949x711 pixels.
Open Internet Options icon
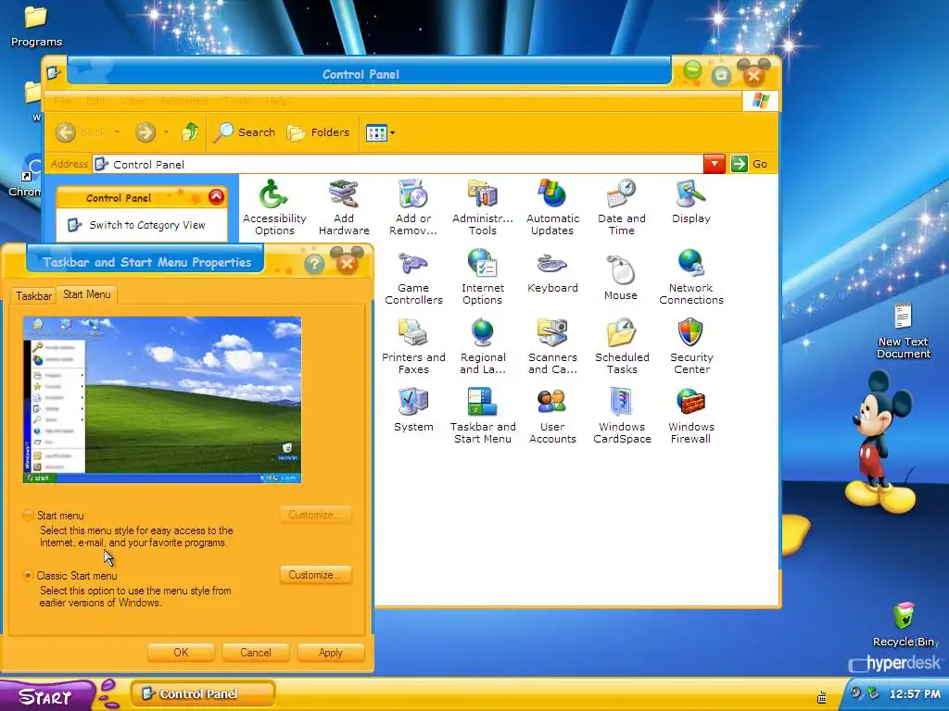482,276
